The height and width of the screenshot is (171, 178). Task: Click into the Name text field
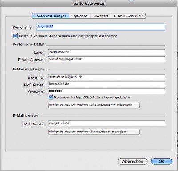pyautogui.click(x=106, y=52)
